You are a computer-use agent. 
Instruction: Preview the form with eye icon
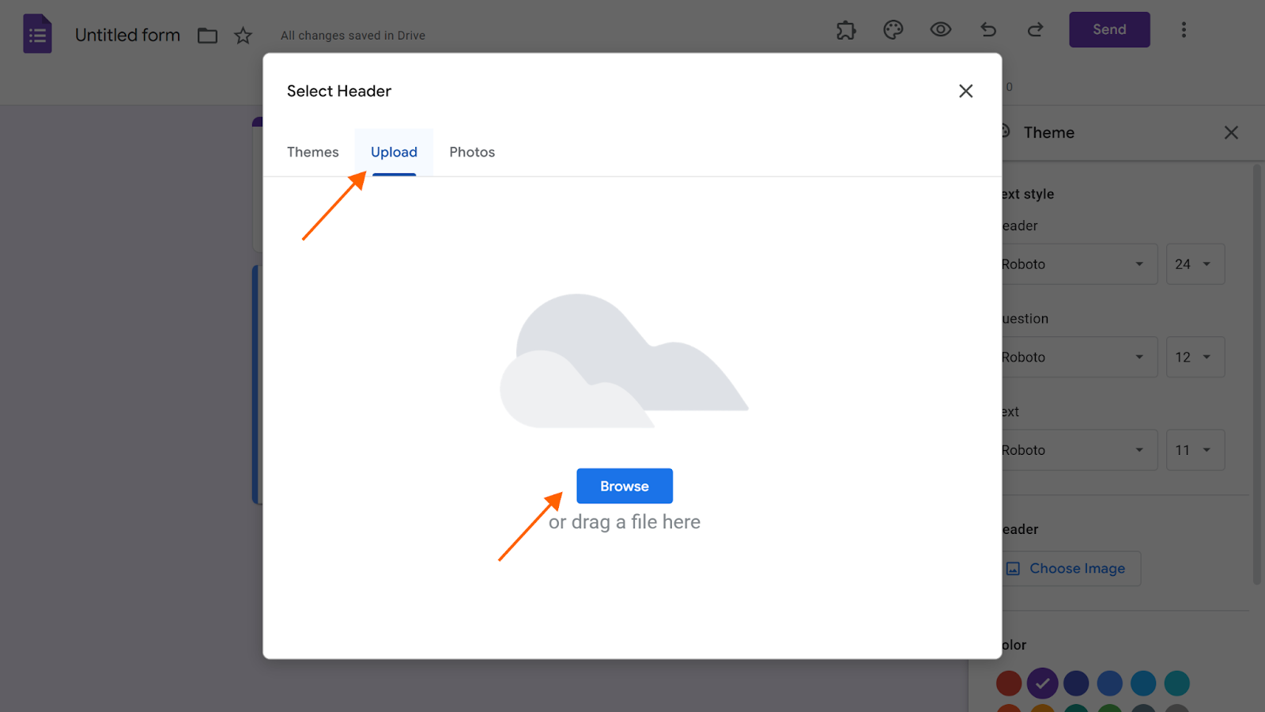coord(940,30)
